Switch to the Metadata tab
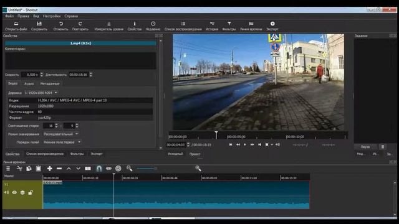 click(x=50, y=83)
